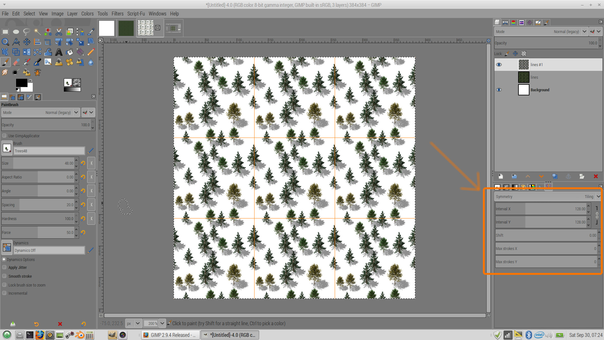604x340 pixels.
Task: Click the duplicate layer icon
Action: pos(555,177)
